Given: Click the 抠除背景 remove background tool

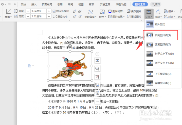Looking at the screenshot, I should pyautogui.click(x=90, y=14).
